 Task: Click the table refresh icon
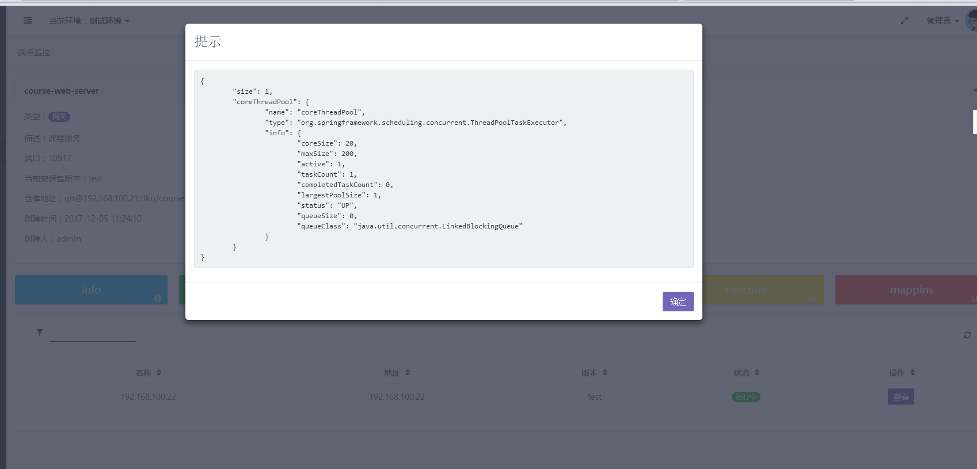tap(967, 335)
